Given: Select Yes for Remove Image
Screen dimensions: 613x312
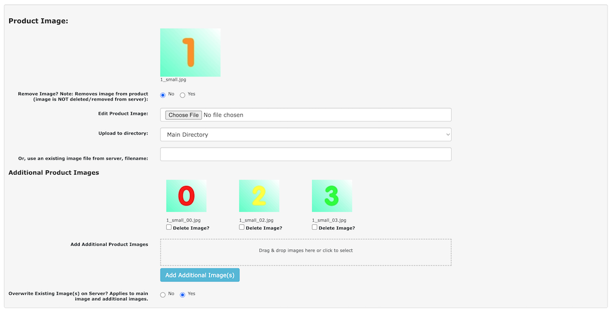Looking at the screenshot, I should tap(182, 95).
